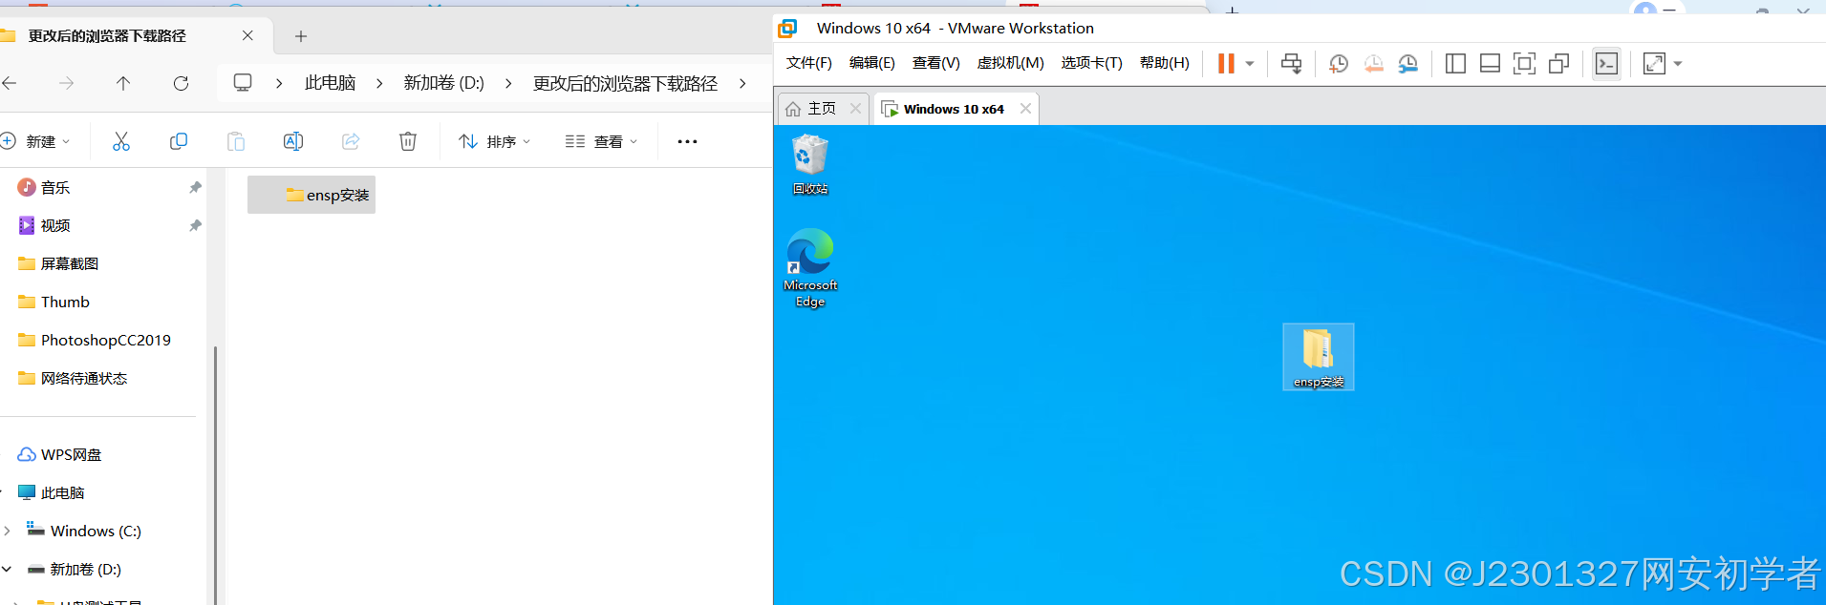Collapse 新加卷 (D:) tree node
Viewport: 1826px width, 605px height.
coord(8,569)
